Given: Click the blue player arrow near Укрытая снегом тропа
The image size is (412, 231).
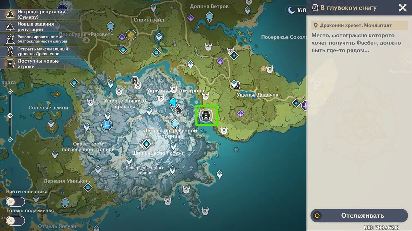Looking at the screenshot, I should tap(173, 102).
